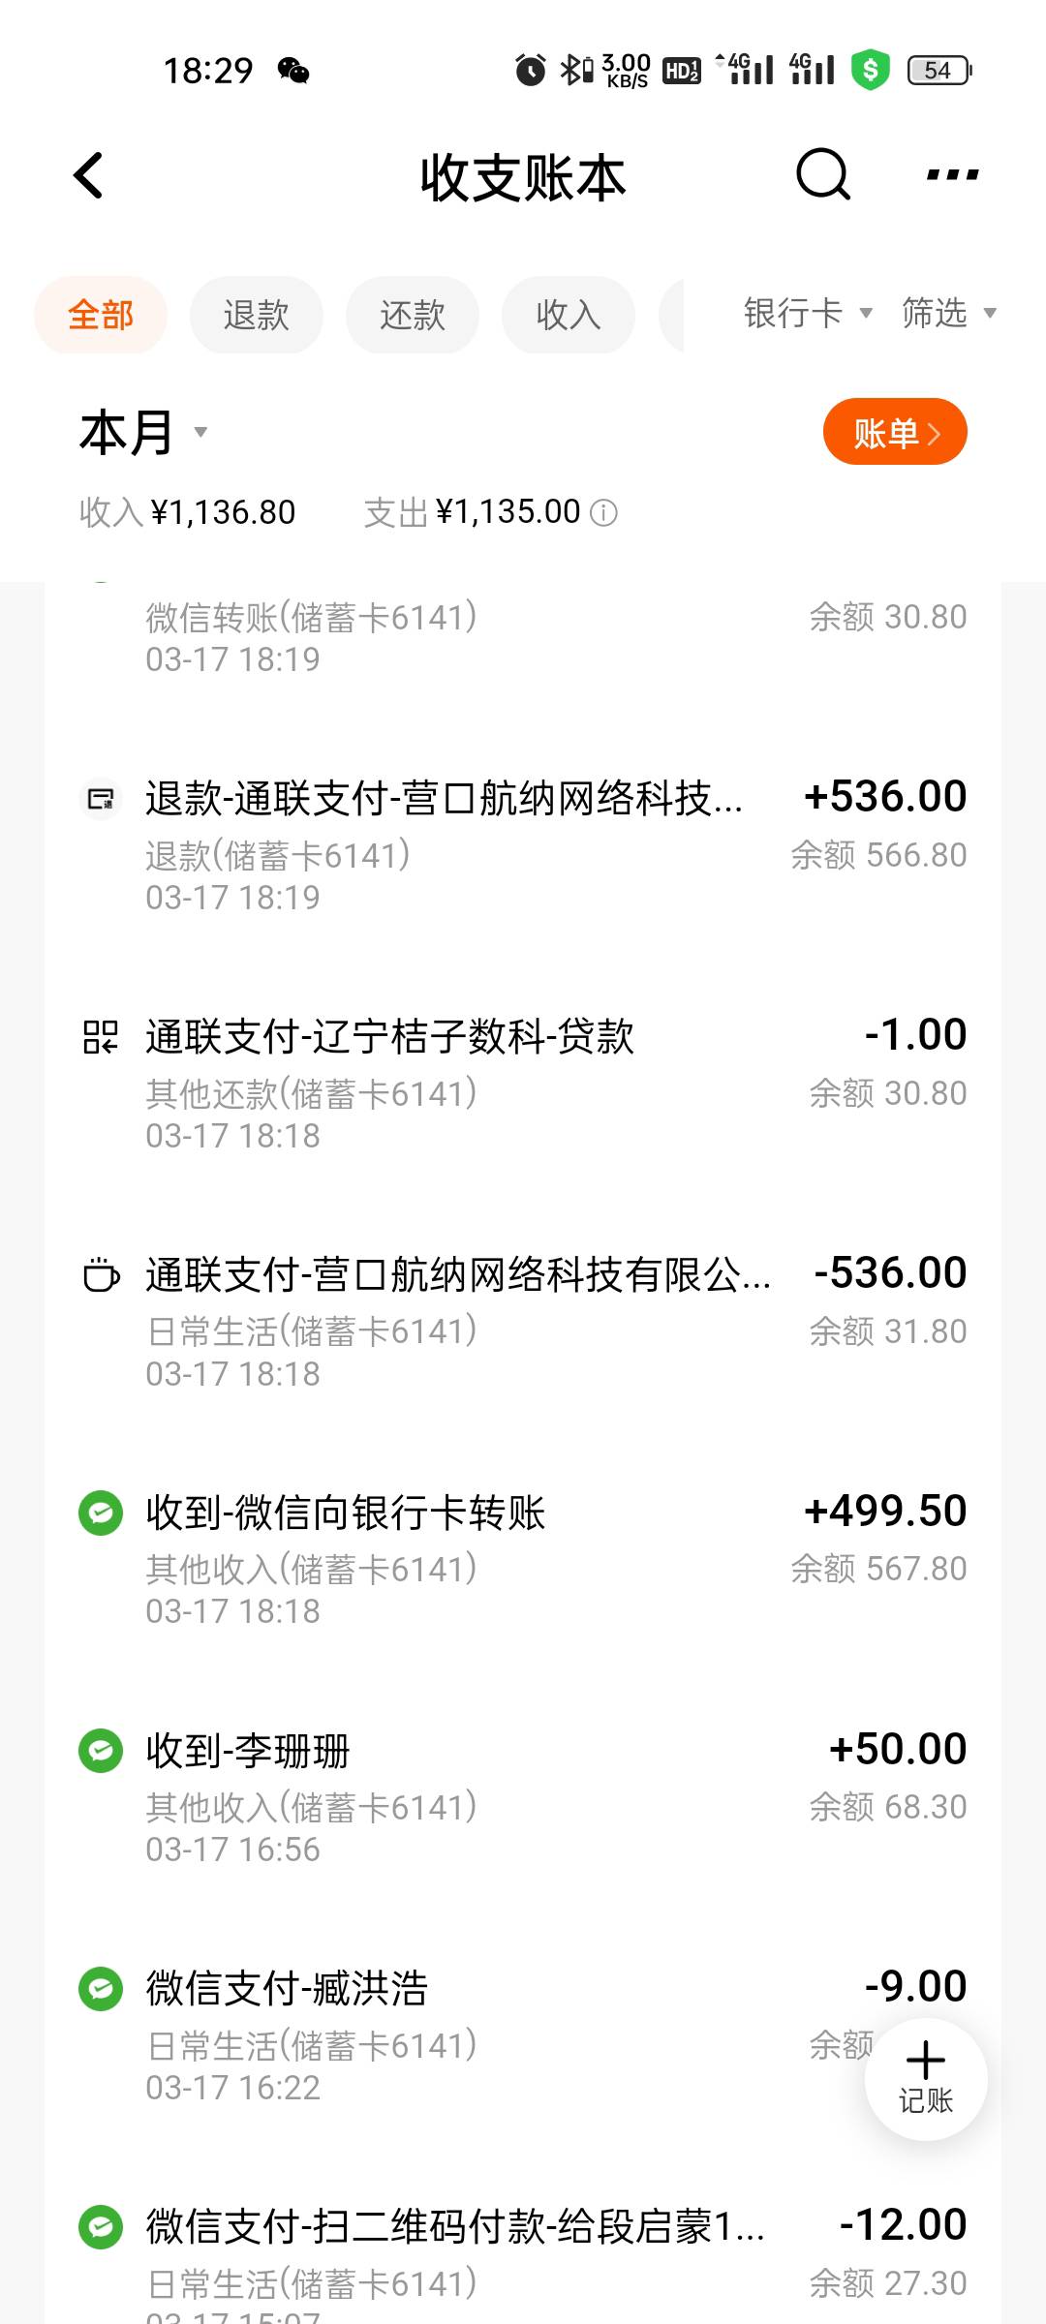Tap the cup icon beside 营口航纳 payment
The height and width of the screenshot is (2324, 1046).
click(x=100, y=1274)
